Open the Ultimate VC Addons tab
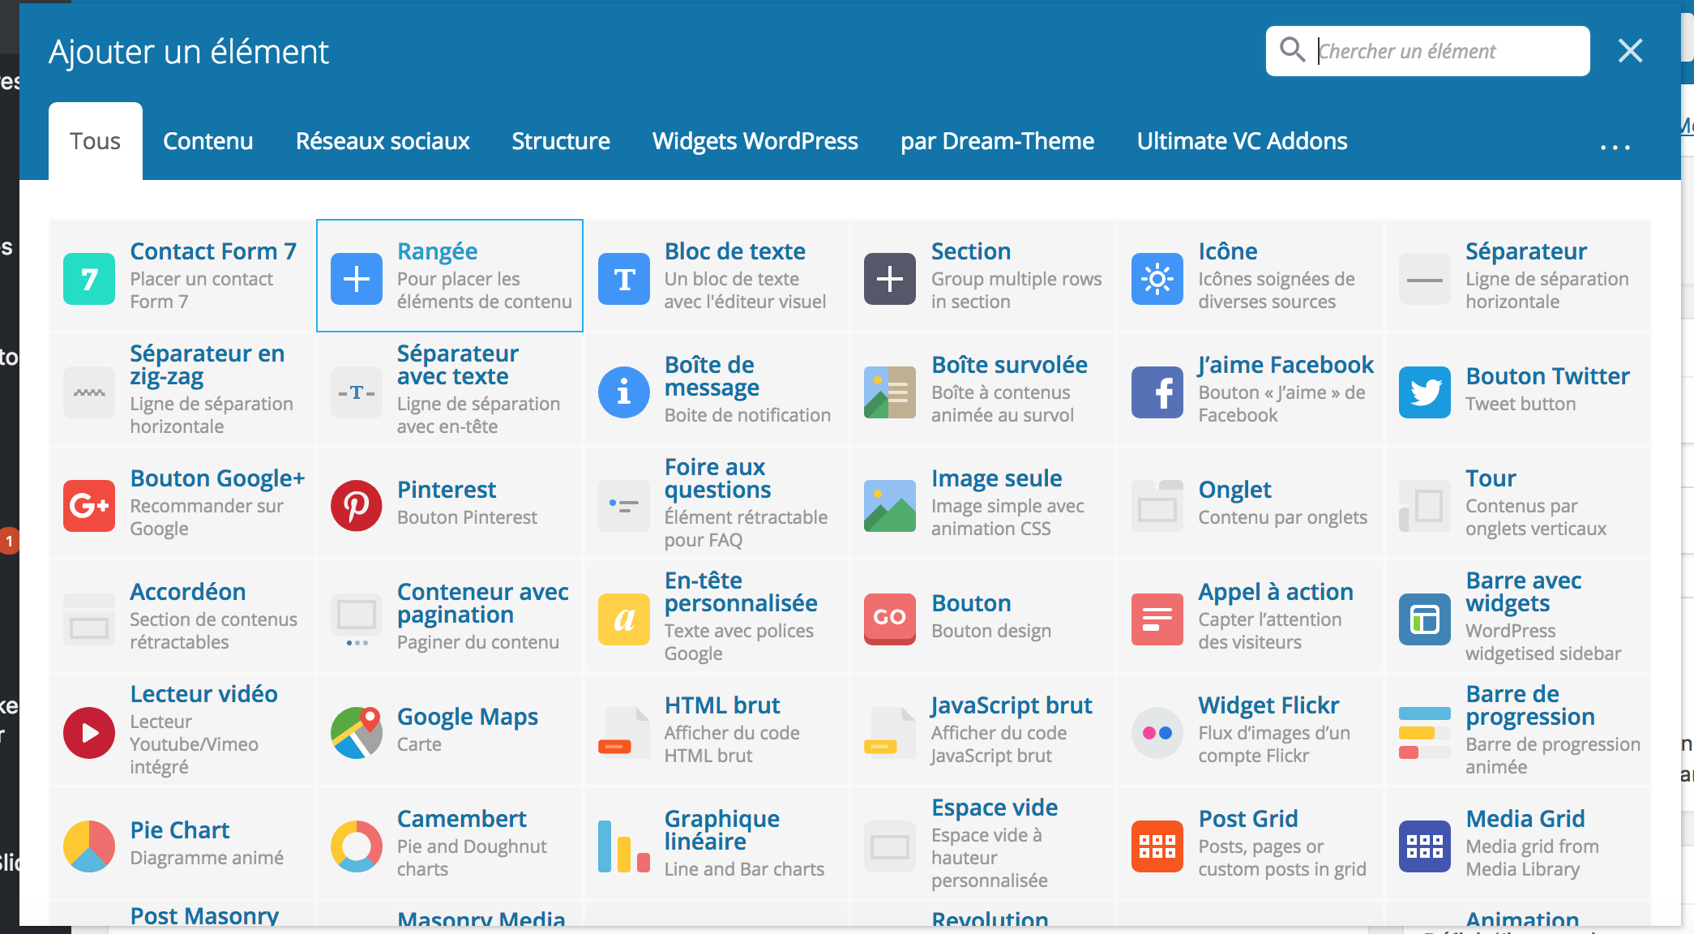 [x=1242, y=141]
